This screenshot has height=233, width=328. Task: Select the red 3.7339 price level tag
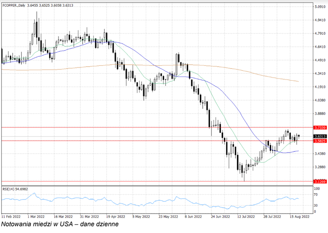(319, 128)
